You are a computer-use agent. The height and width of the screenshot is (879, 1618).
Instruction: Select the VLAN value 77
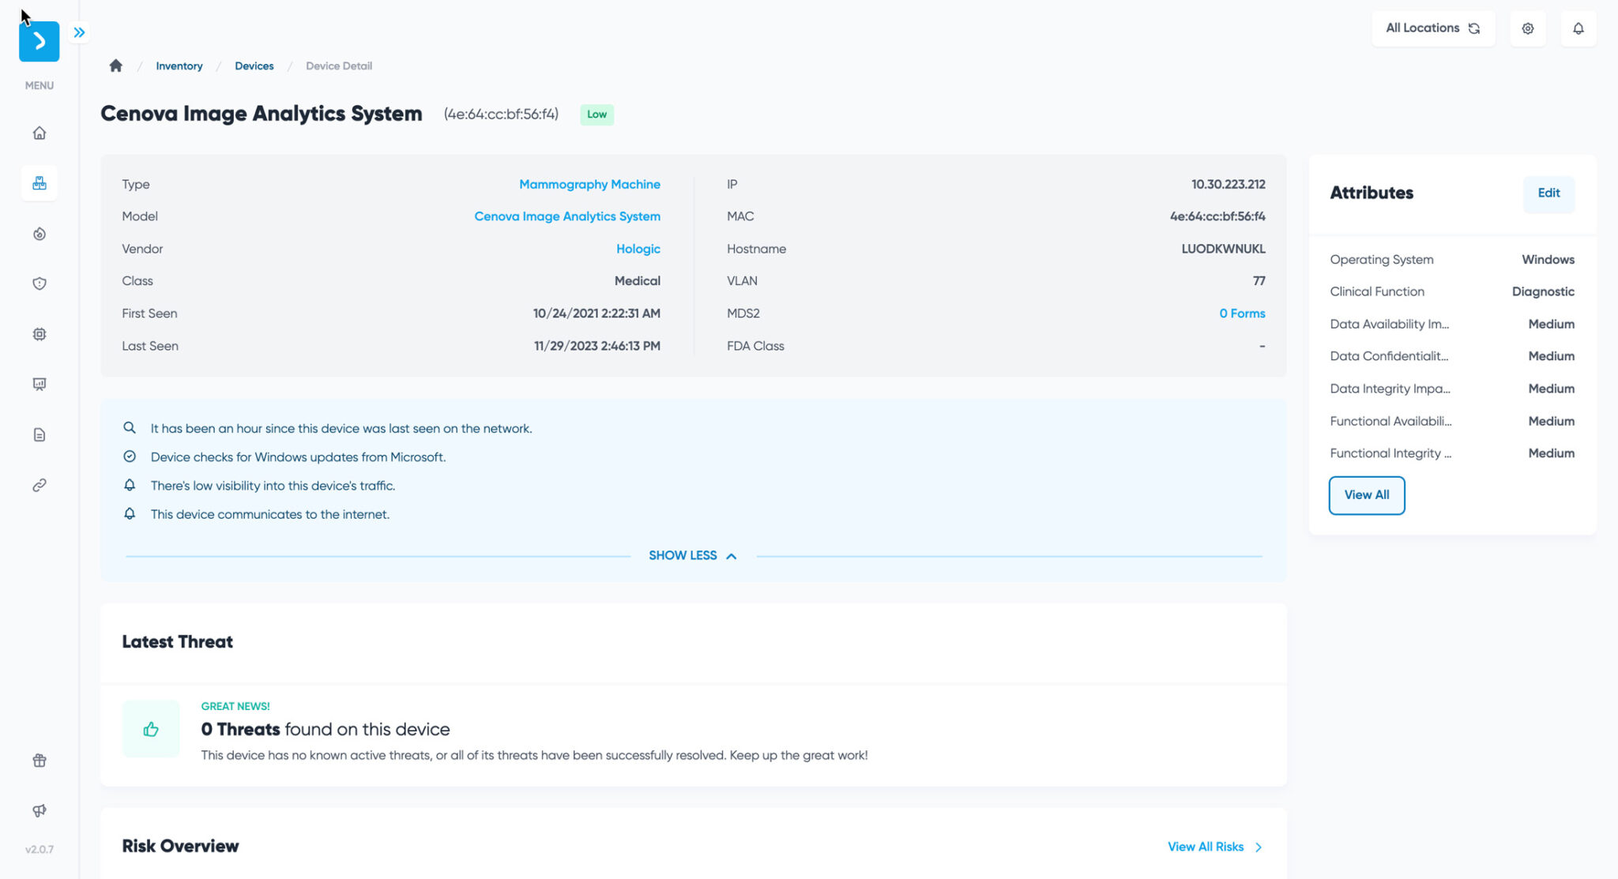pos(1259,281)
